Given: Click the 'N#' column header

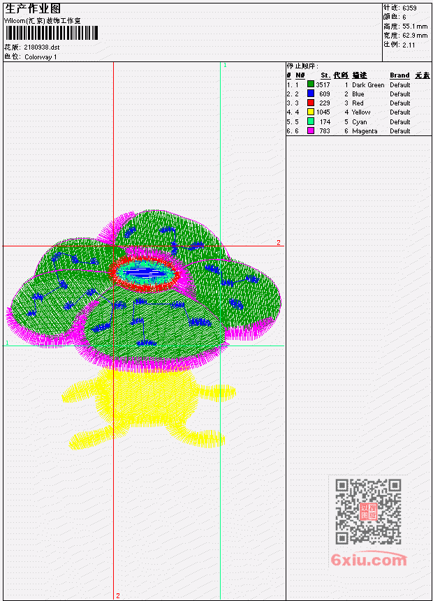Looking at the screenshot, I should click(300, 75).
